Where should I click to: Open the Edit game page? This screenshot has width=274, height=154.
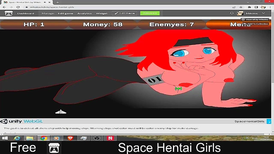pyautogui.click(x=66, y=13)
